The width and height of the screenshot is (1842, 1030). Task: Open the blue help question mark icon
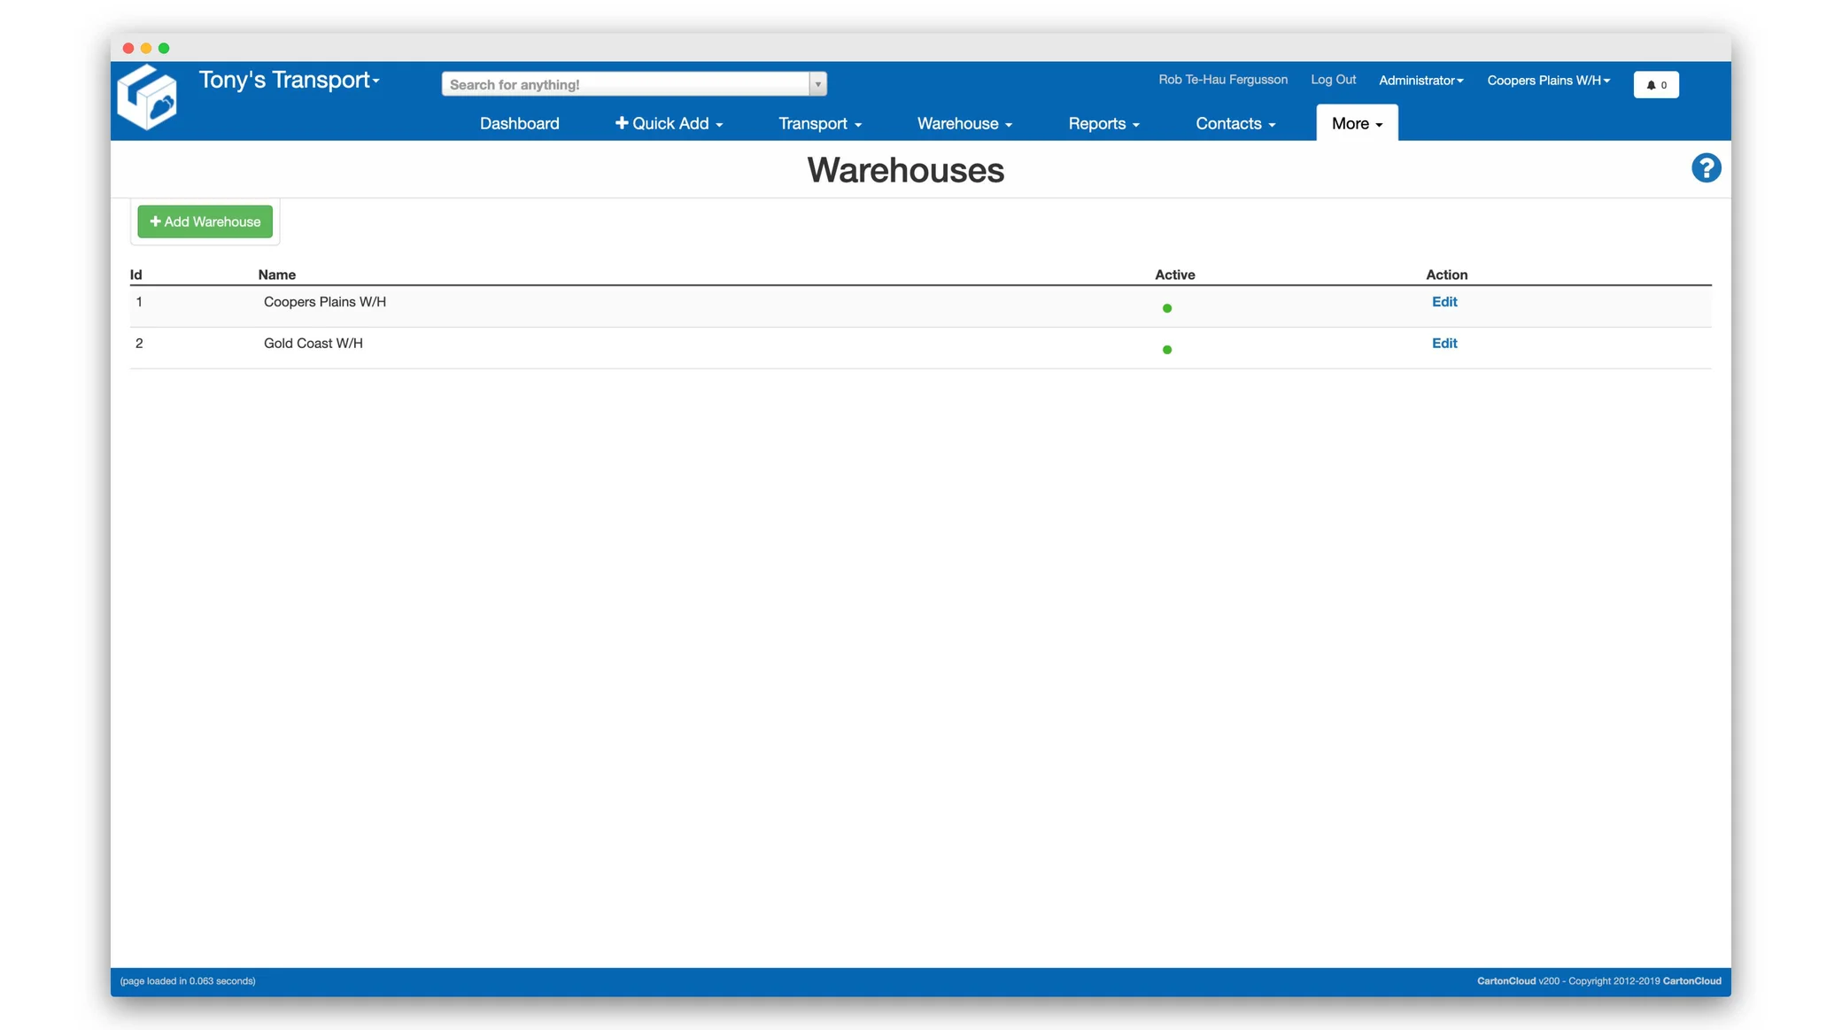point(1706,168)
